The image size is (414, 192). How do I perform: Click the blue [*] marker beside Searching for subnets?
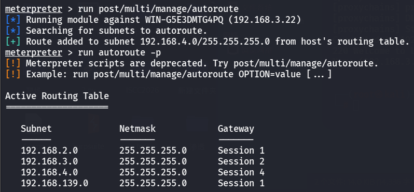pos(13,31)
